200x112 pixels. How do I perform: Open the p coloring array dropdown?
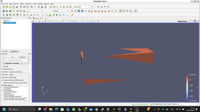pyautogui.click(x=34, y=11)
